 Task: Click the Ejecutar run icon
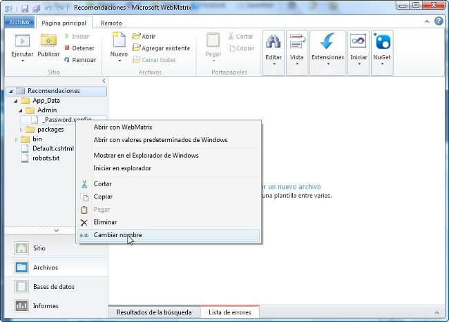coord(22,40)
